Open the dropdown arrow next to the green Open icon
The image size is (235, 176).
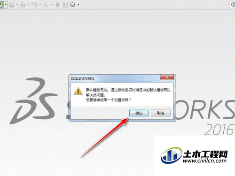(6, 5)
